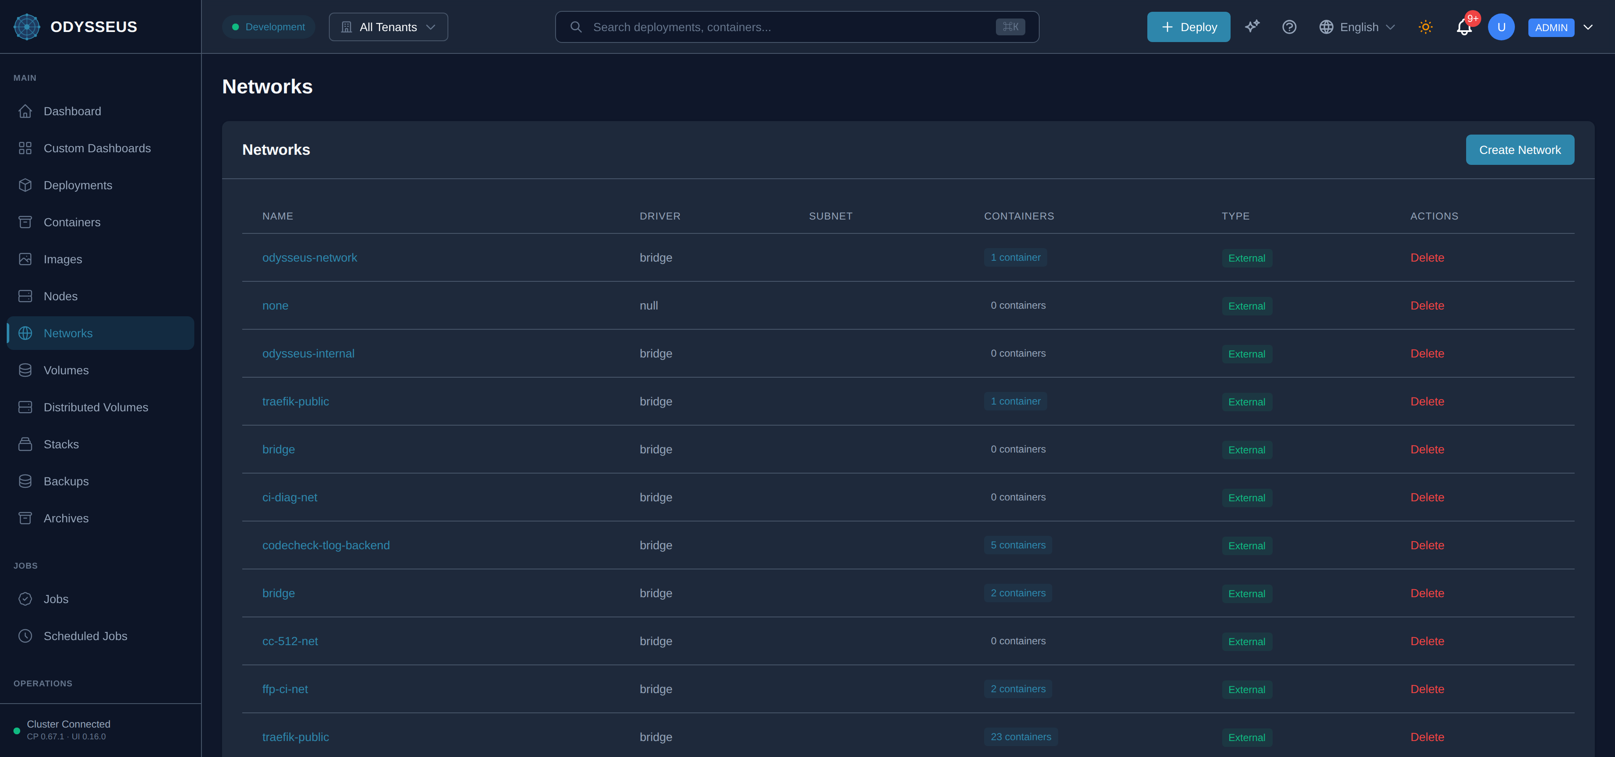
Task: Click the Jobs checkmark circle icon
Action: (25, 598)
